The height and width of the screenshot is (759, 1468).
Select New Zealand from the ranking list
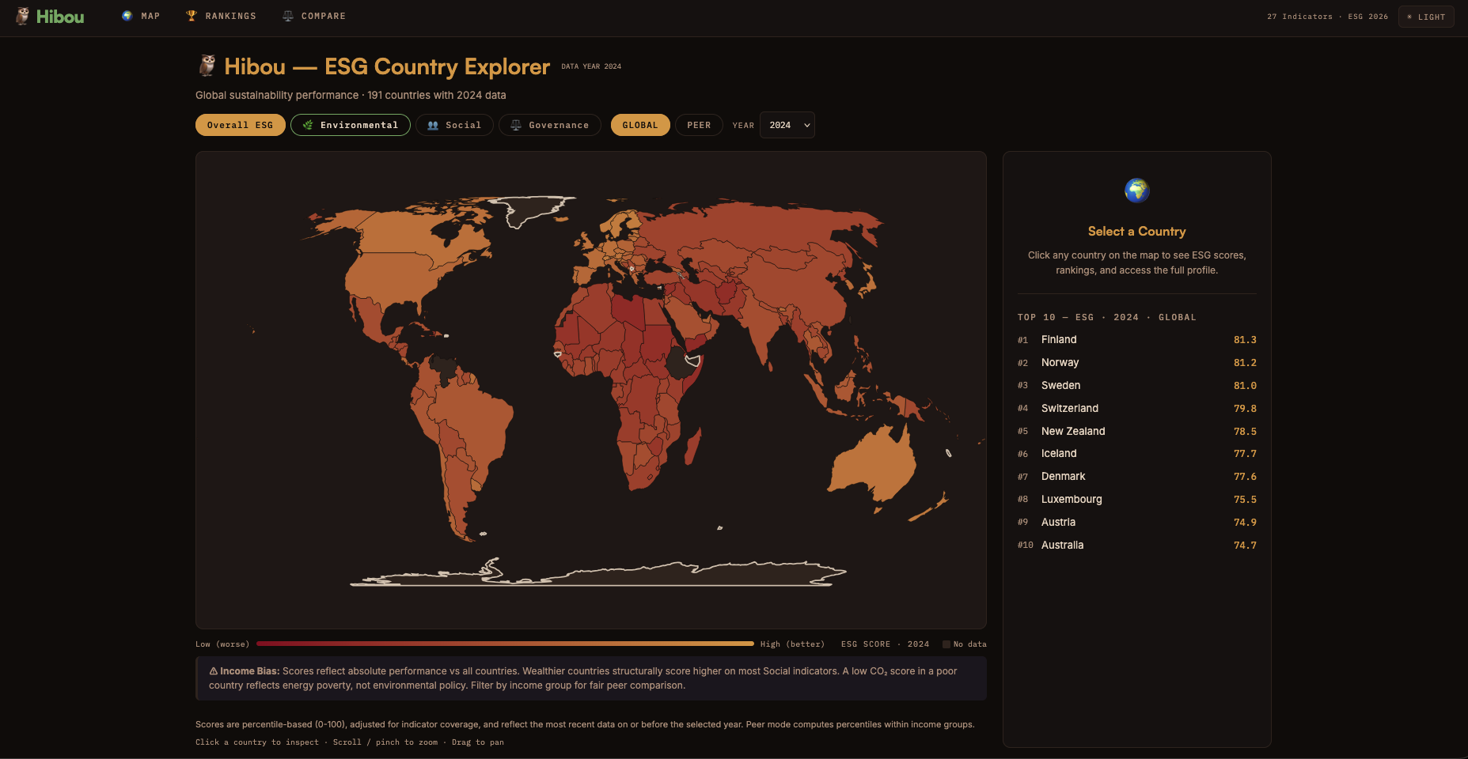click(x=1072, y=431)
